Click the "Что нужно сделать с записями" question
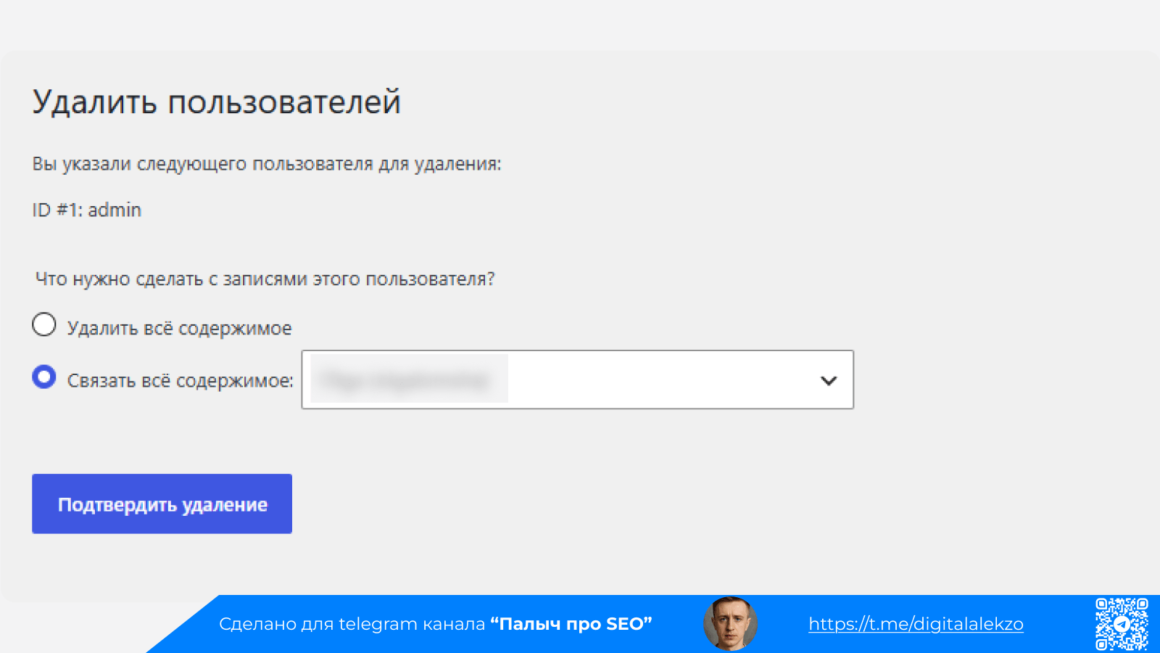Screen dimensions: 1160x653 tap(265, 279)
